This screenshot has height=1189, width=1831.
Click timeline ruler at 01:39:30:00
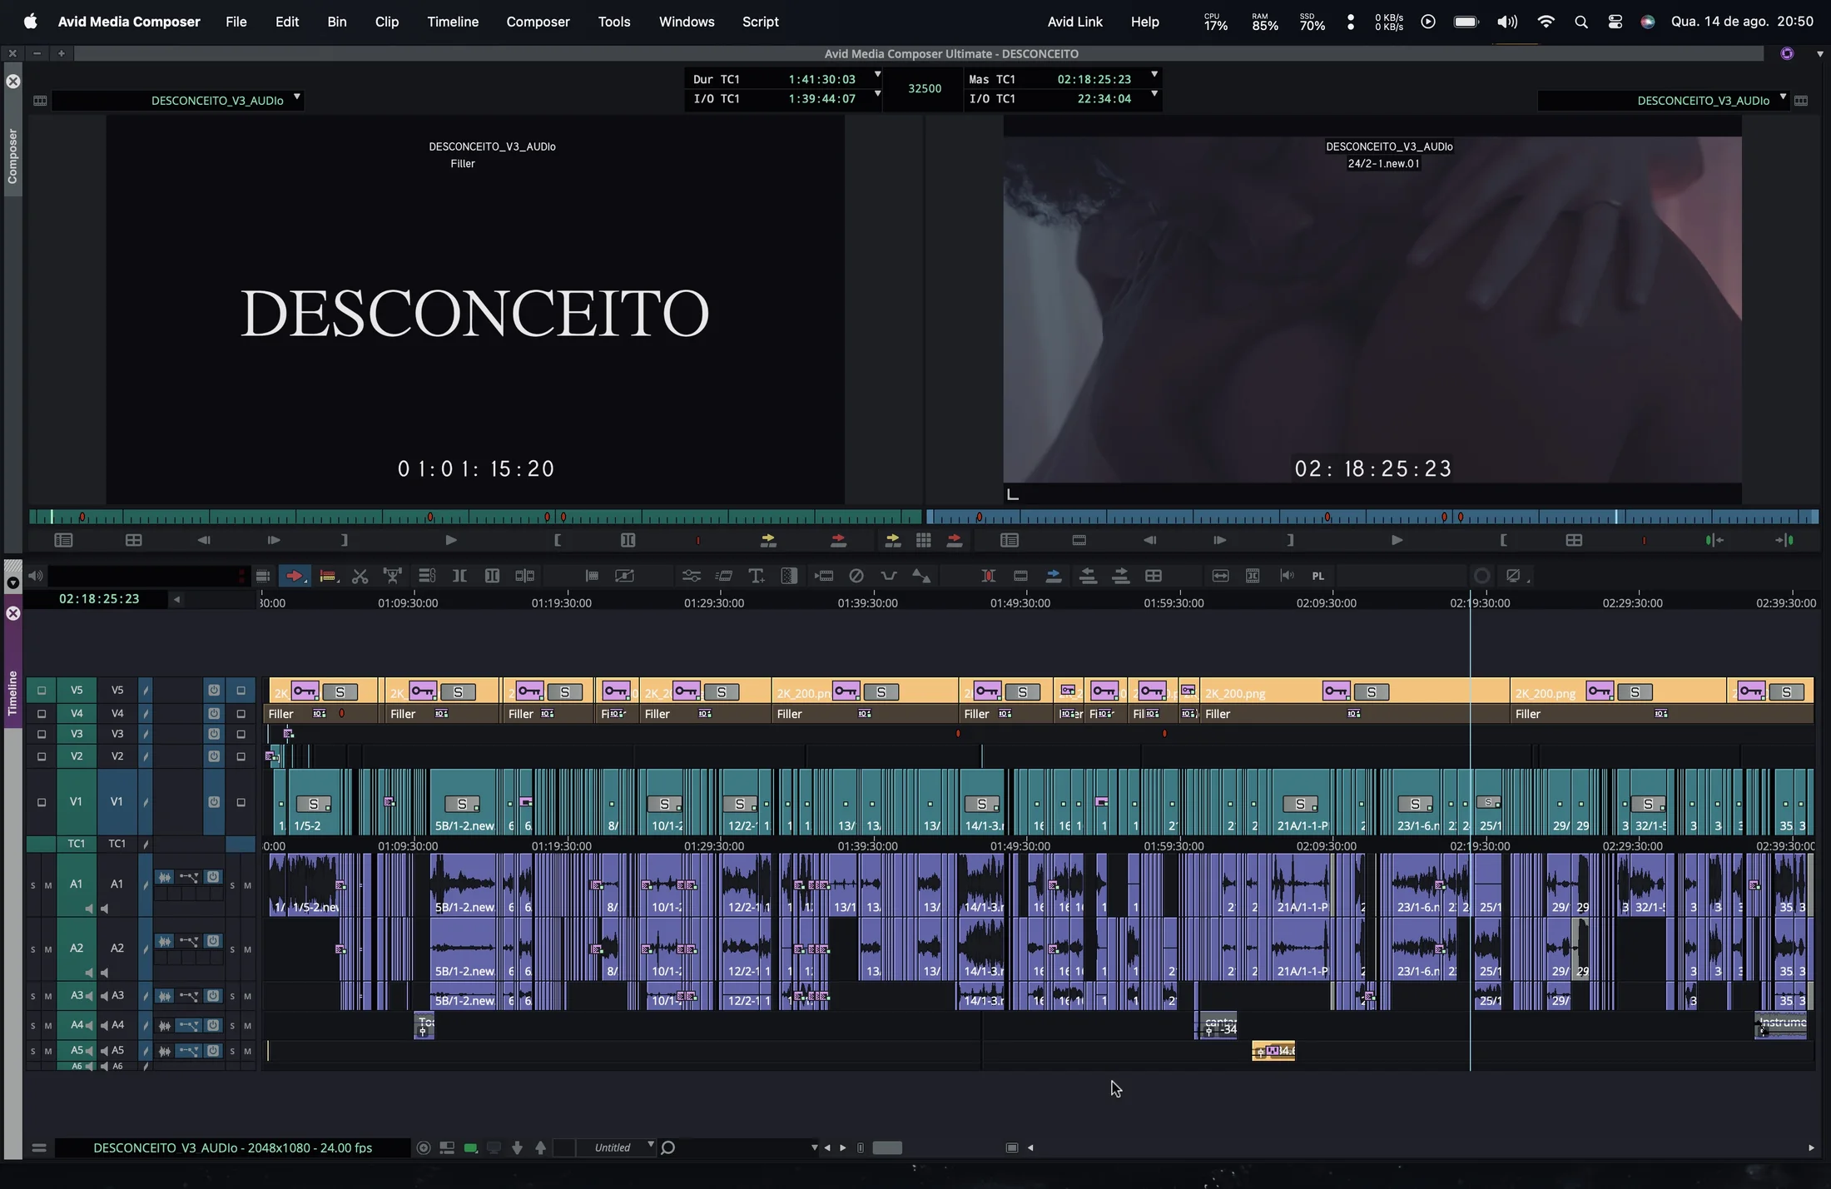point(868,603)
